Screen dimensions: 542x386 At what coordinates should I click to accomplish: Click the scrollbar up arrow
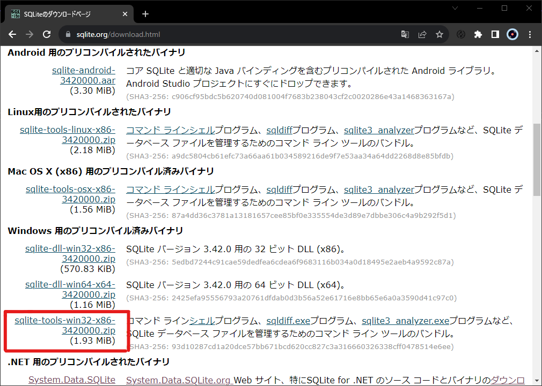point(537,51)
